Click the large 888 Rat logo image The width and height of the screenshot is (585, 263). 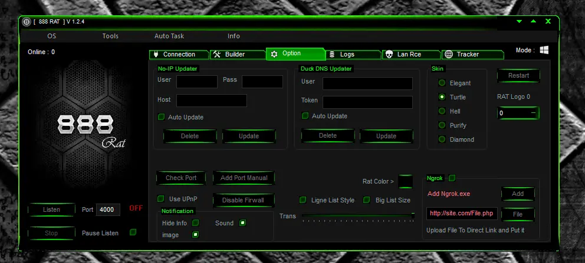pyautogui.click(x=87, y=125)
